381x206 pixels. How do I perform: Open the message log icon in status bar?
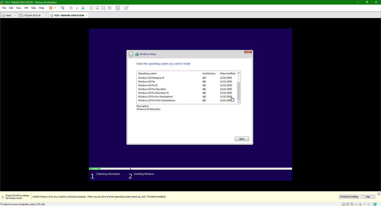point(375,204)
